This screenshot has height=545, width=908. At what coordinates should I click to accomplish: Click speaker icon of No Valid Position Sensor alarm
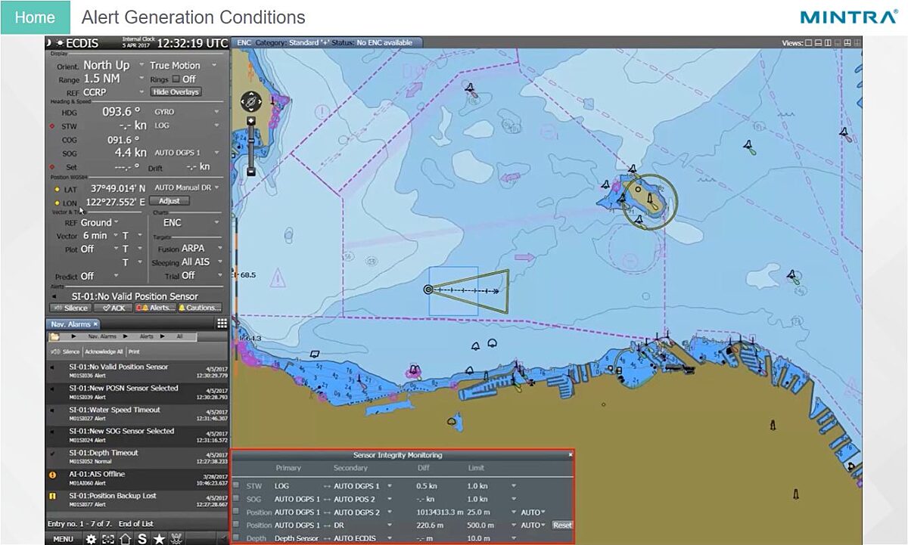click(52, 367)
